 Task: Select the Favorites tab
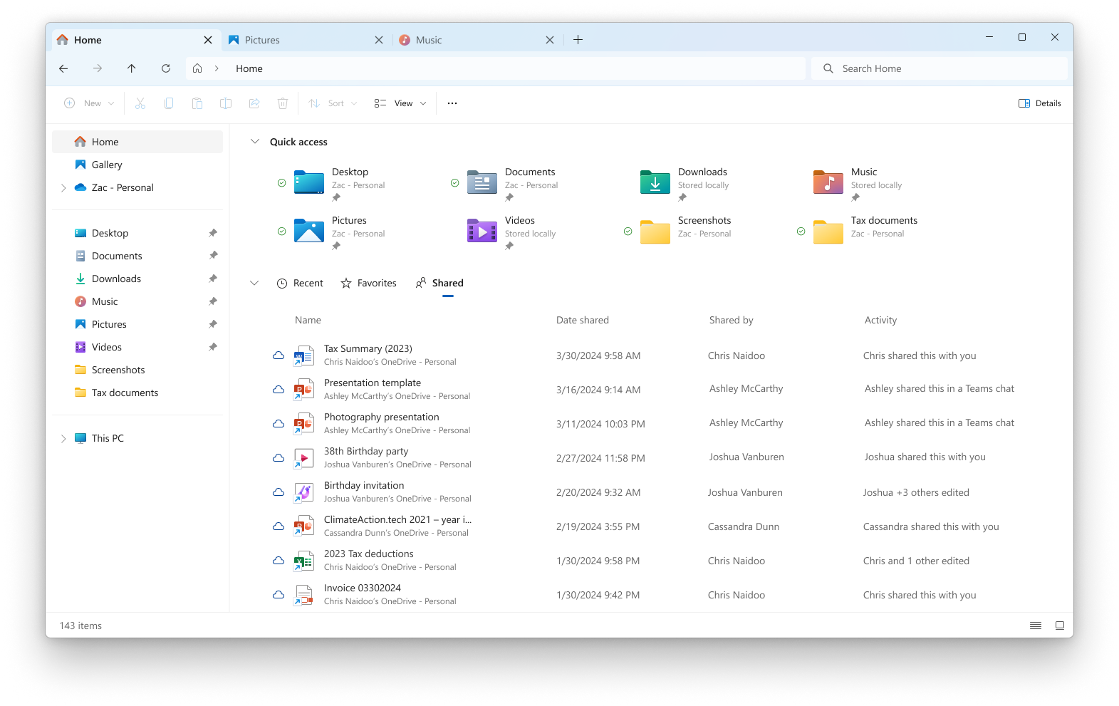369,283
